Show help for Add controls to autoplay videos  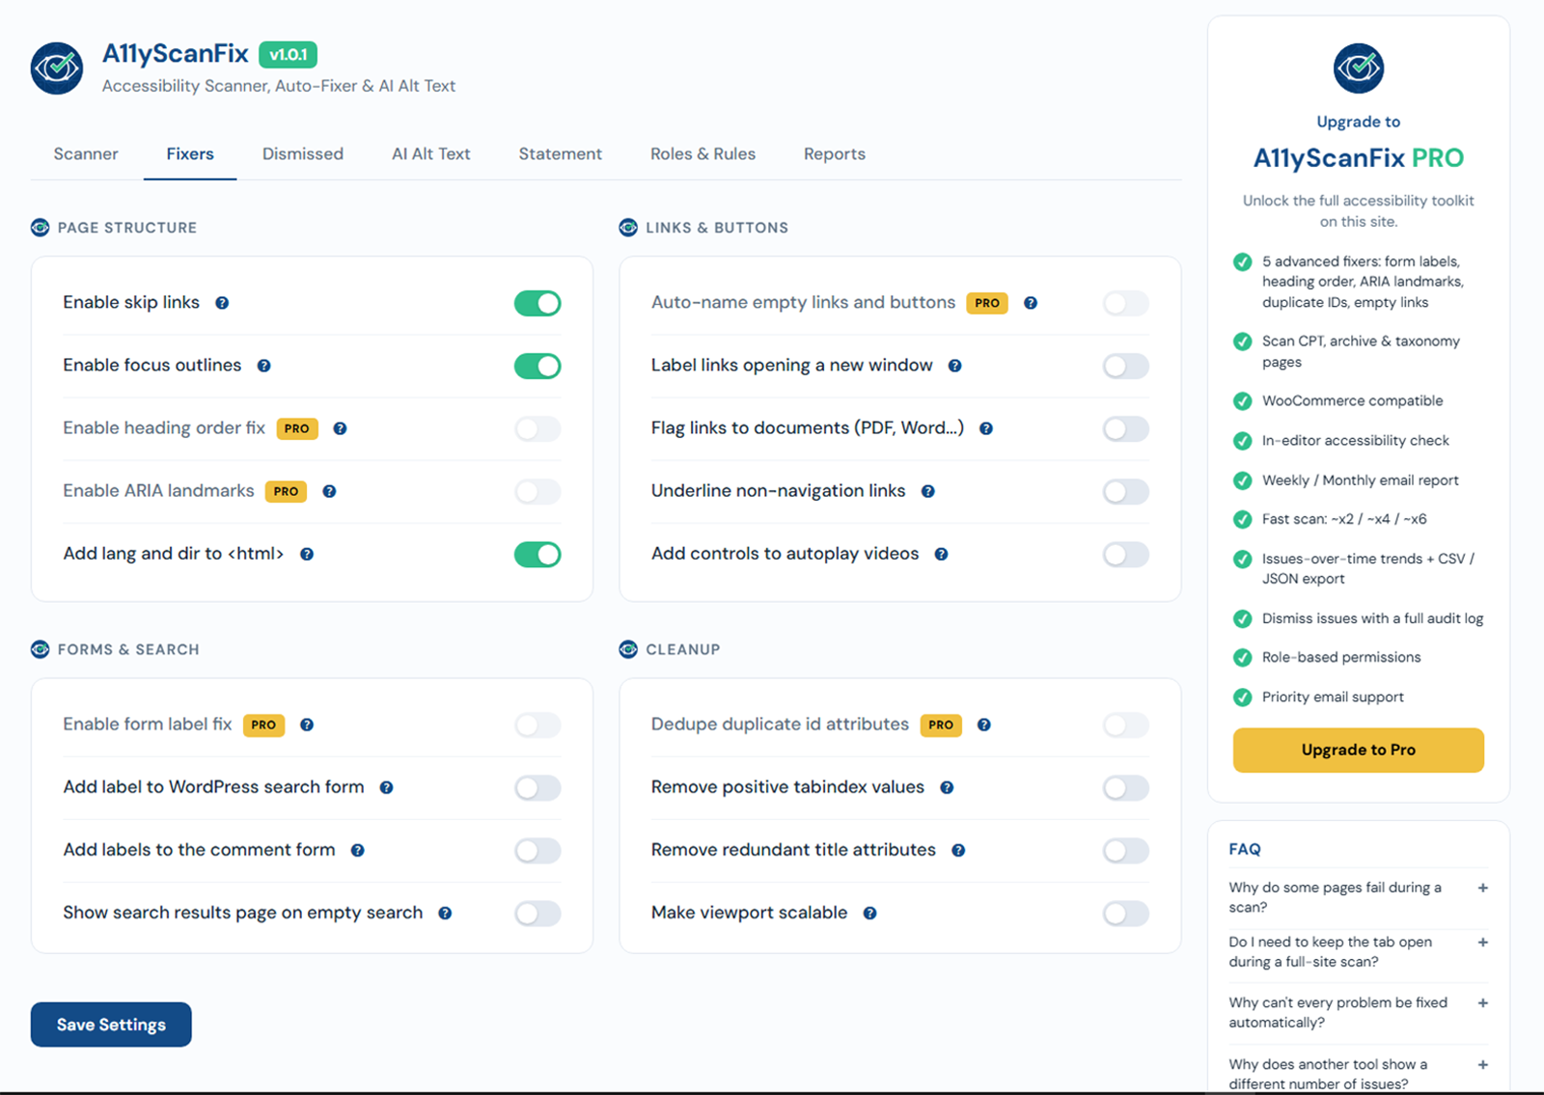click(941, 554)
